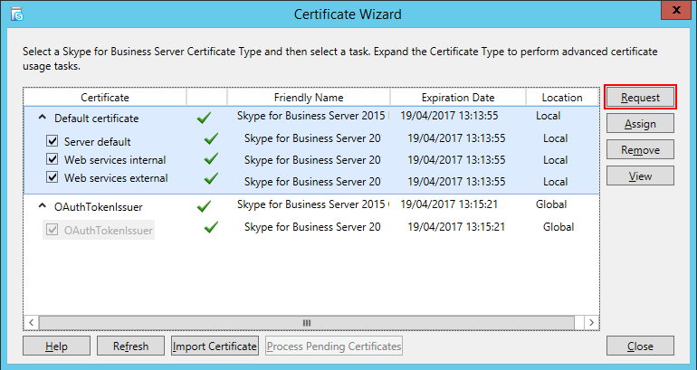This screenshot has height=370, width=697.
Task: Click Process Pending Certificates button
Action: tap(334, 346)
